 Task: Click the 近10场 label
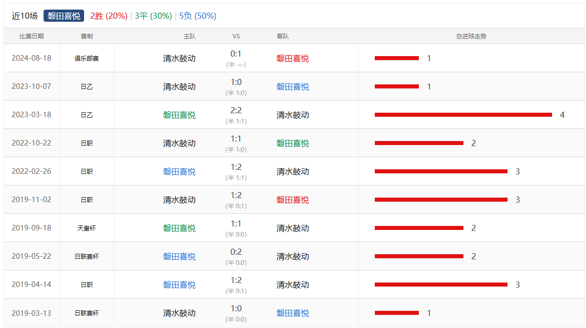pyautogui.click(x=25, y=16)
